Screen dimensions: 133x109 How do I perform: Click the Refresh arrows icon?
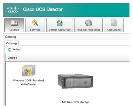point(9,49)
